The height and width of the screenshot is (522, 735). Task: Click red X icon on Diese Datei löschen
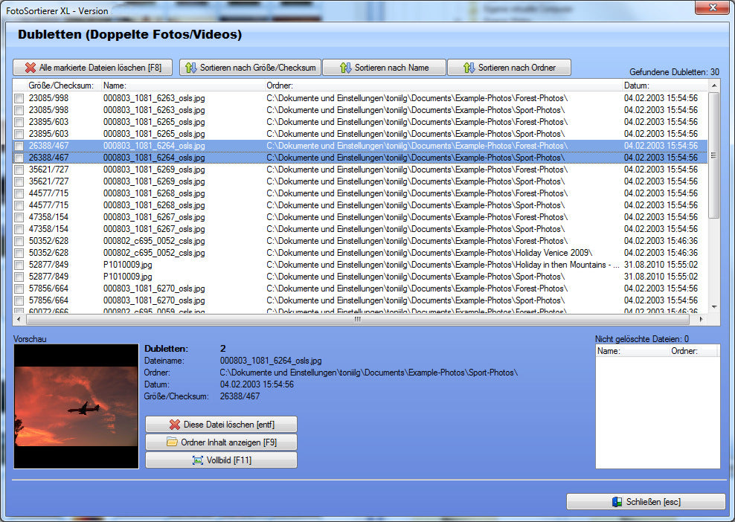tap(175, 425)
